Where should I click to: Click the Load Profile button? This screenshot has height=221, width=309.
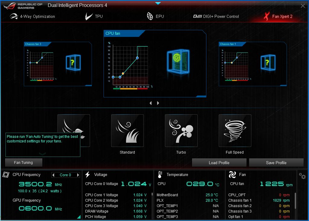coord(219,163)
